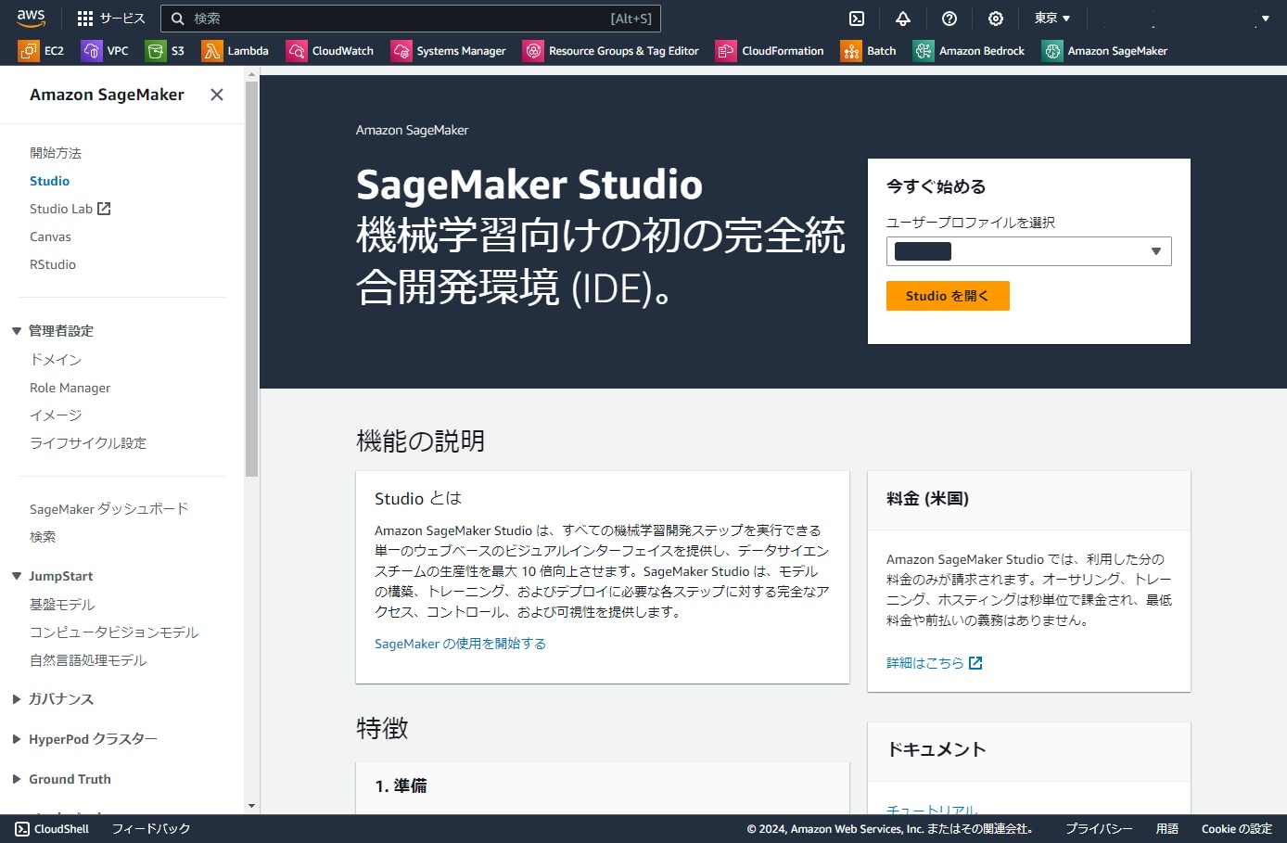Screen dimensions: 1287x843
Task: Open the EC2 shortcut icon
Action: point(29,51)
